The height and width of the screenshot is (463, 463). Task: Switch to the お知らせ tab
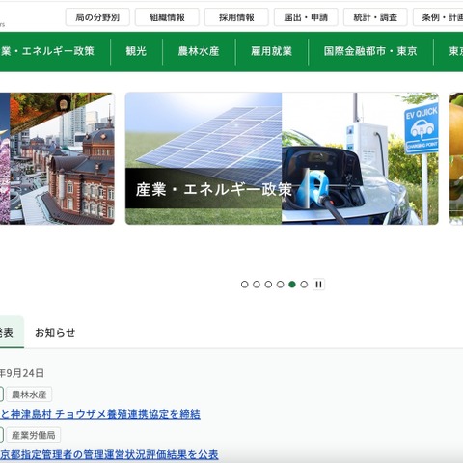[55, 332]
